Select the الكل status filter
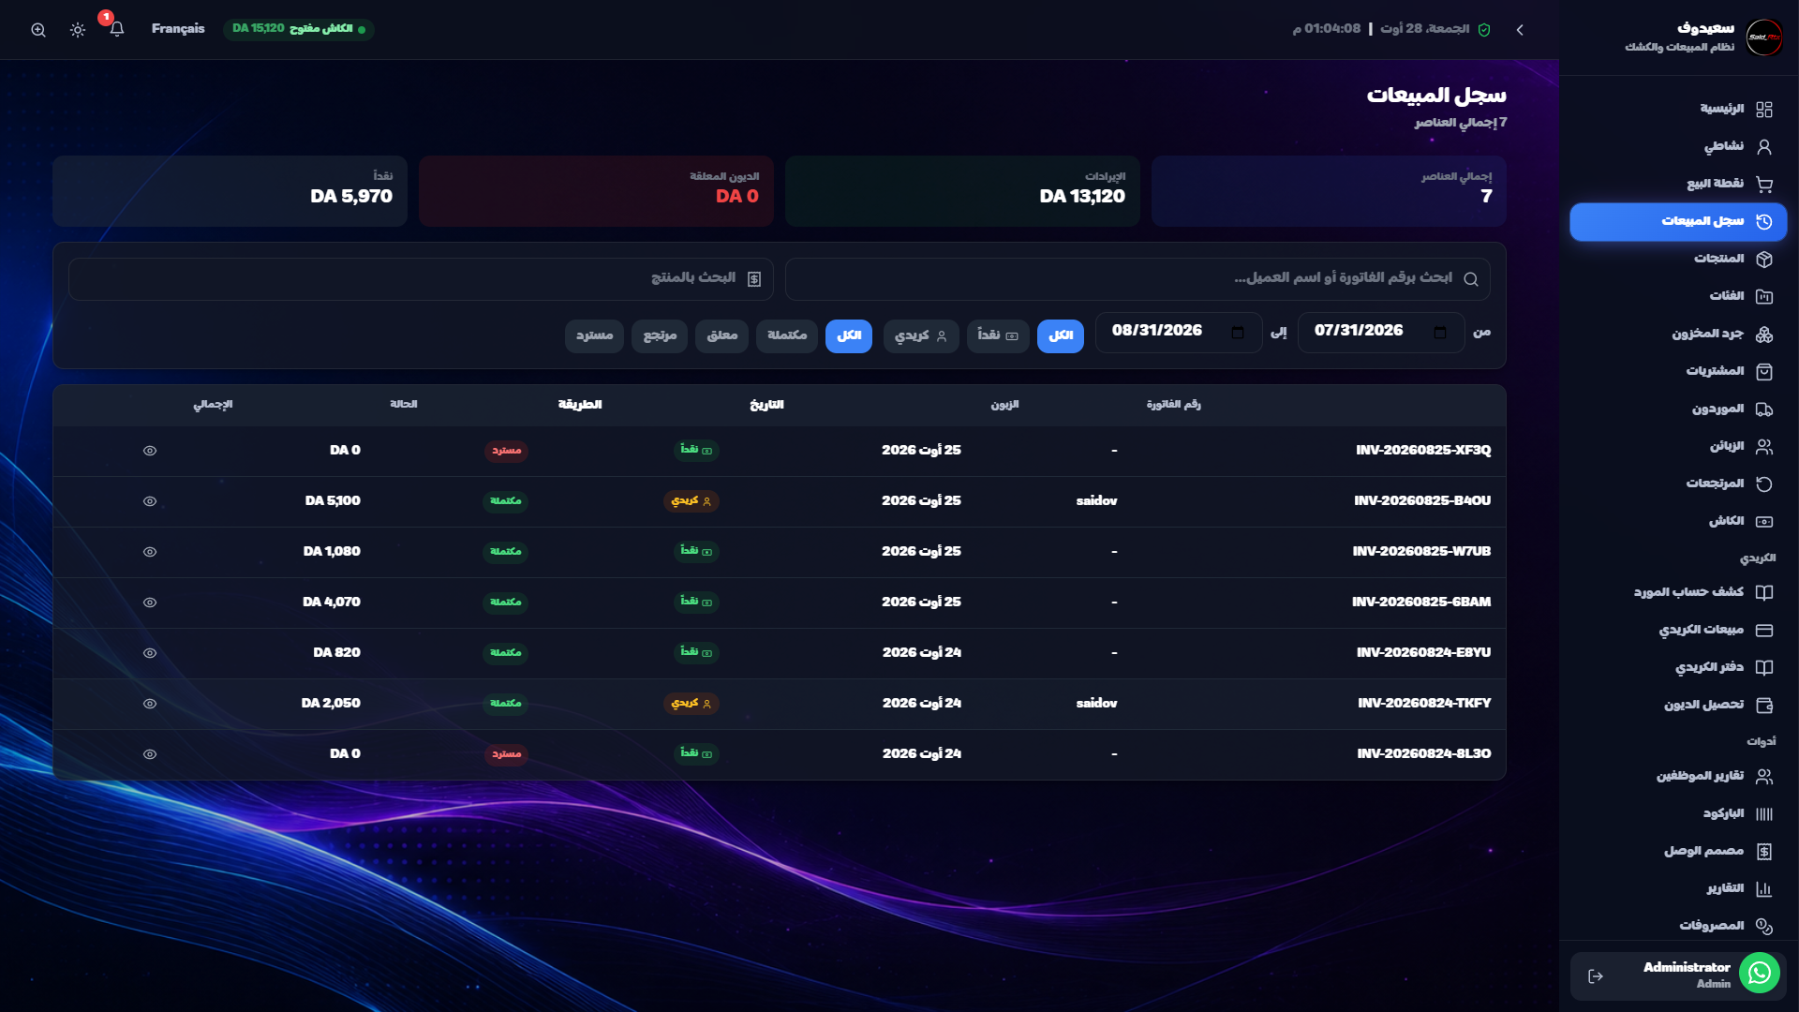 (x=849, y=336)
